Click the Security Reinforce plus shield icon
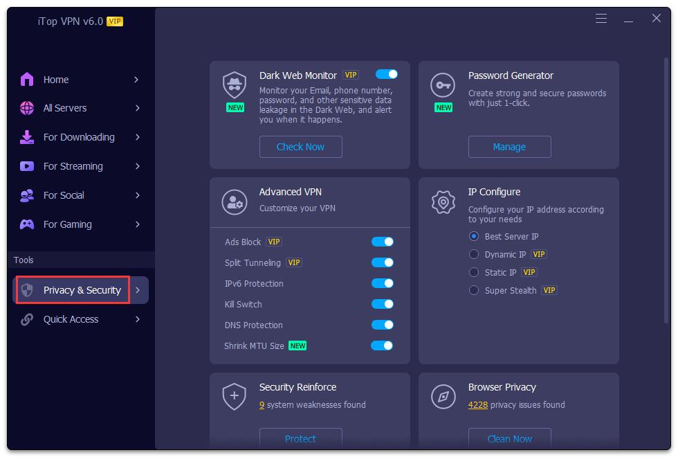Viewport: 678px width, 457px height. tap(235, 396)
